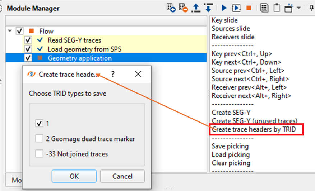315x191 pixels.
Task: Enable Geomage dead trace marker checkbox
Action: pyautogui.click(x=39, y=139)
